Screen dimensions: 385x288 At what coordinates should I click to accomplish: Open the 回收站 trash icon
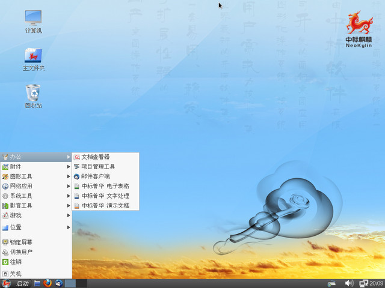click(x=33, y=94)
